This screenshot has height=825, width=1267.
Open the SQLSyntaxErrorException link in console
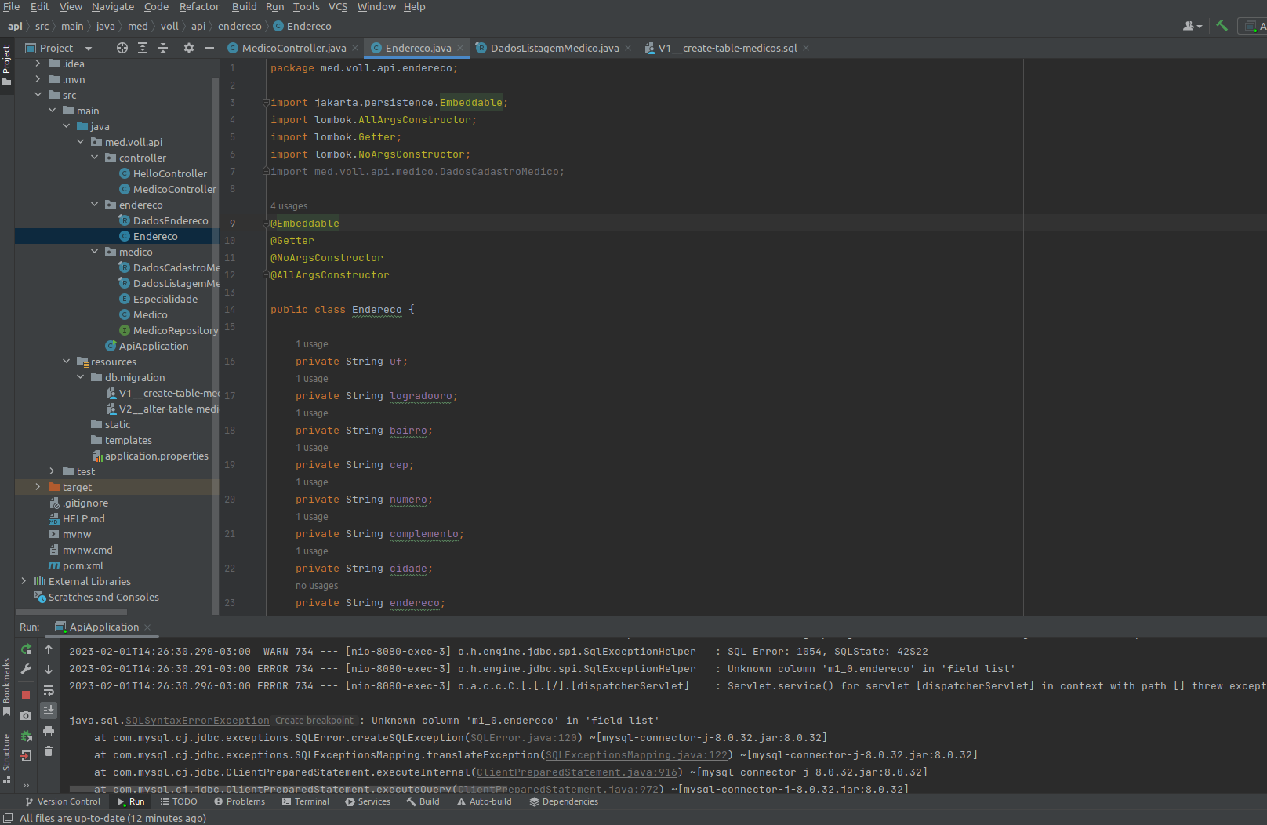click(197, 721)
